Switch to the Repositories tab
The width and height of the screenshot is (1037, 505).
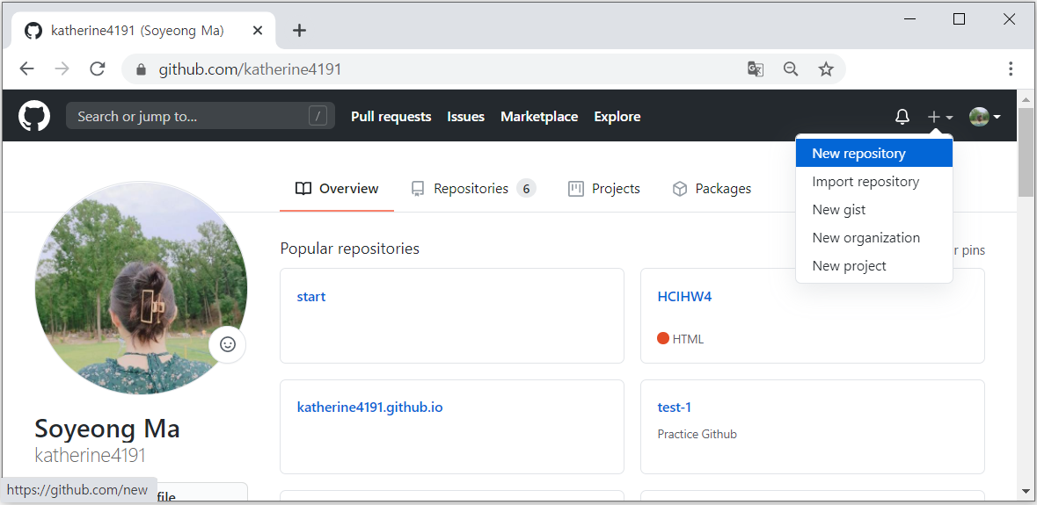472,189
